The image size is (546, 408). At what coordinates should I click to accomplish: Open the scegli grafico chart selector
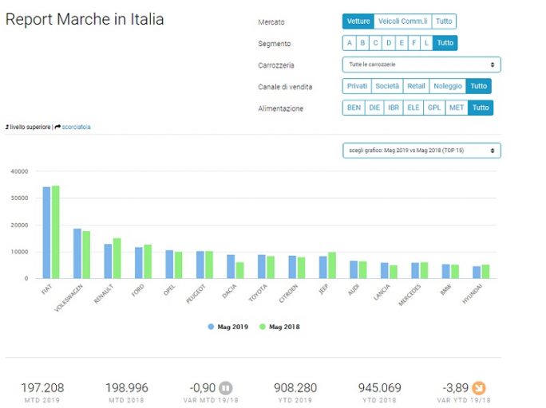click(421, 151)
